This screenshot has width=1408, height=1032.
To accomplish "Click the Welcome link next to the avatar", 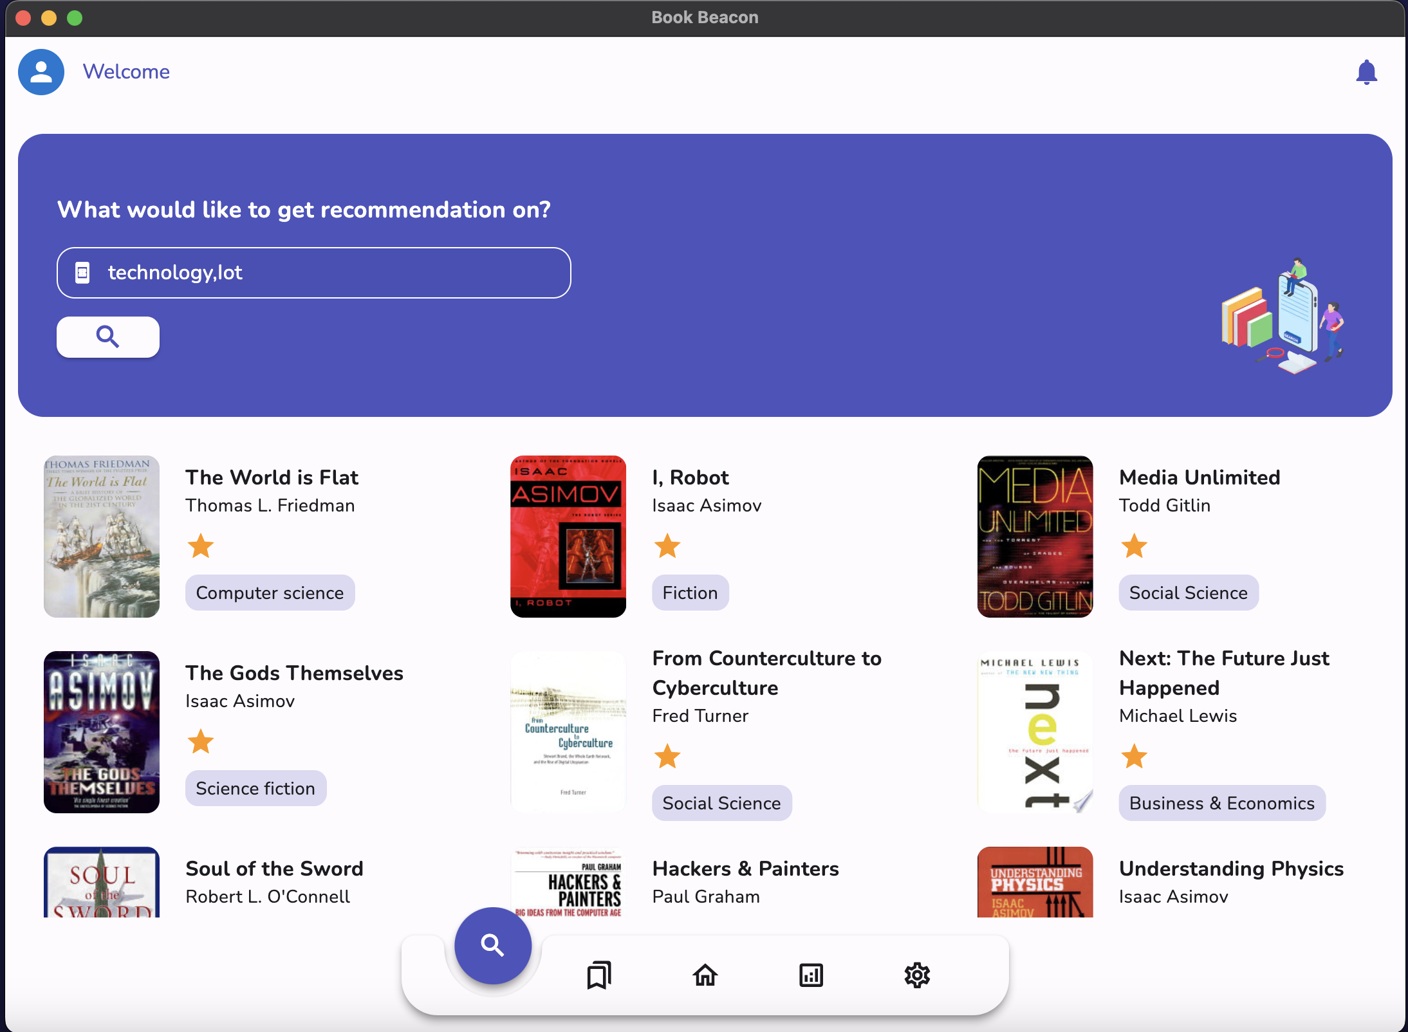I will 126,72.
